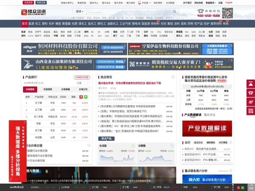Open the 沥青 华南供应增加 news item

[x=124, y=111]
